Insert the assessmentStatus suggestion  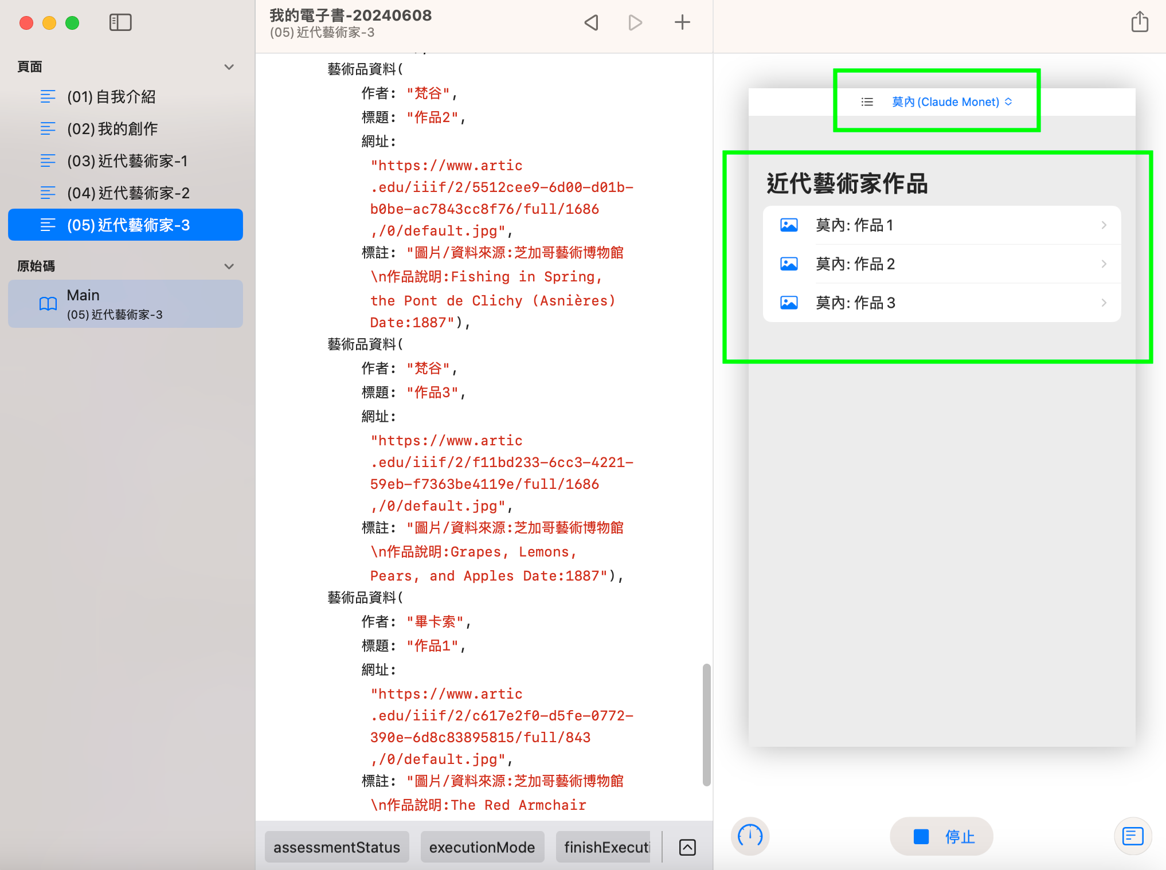pyautogui.click(x=337, y=847)
